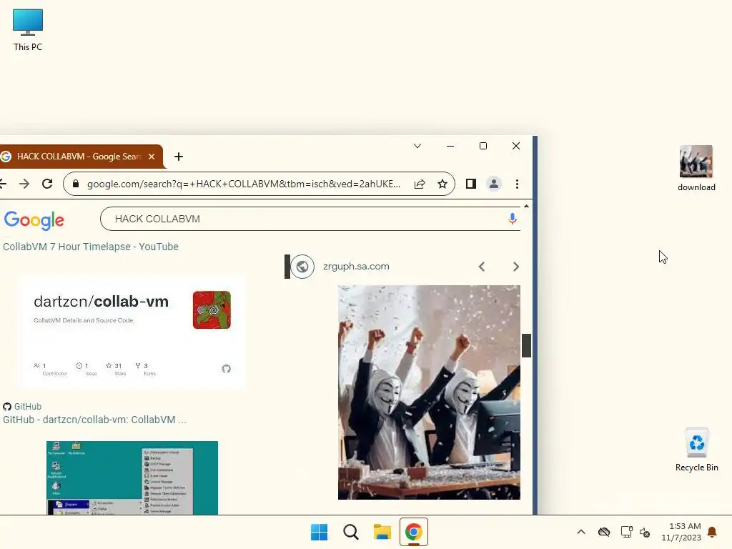The width and height of the screenshot is (732, 549).
Task: Click the vertical scrollbar thumb
Action: [x=526, y=345]
